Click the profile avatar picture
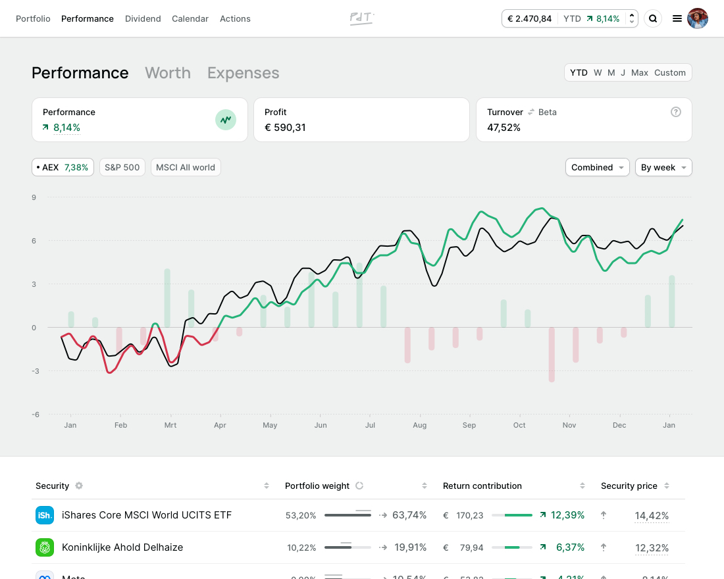The width and height of the screenshot is (724, 579). pyautogui.click(x=698, y=18)
